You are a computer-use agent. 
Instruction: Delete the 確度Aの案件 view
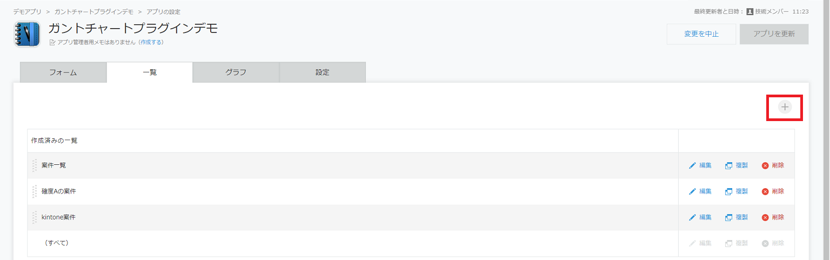(773, 191)
